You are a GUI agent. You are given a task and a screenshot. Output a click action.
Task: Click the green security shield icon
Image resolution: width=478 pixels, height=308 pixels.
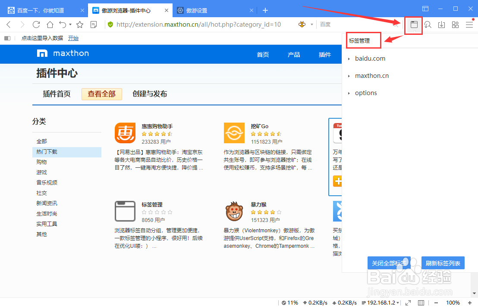coord(110,25)
